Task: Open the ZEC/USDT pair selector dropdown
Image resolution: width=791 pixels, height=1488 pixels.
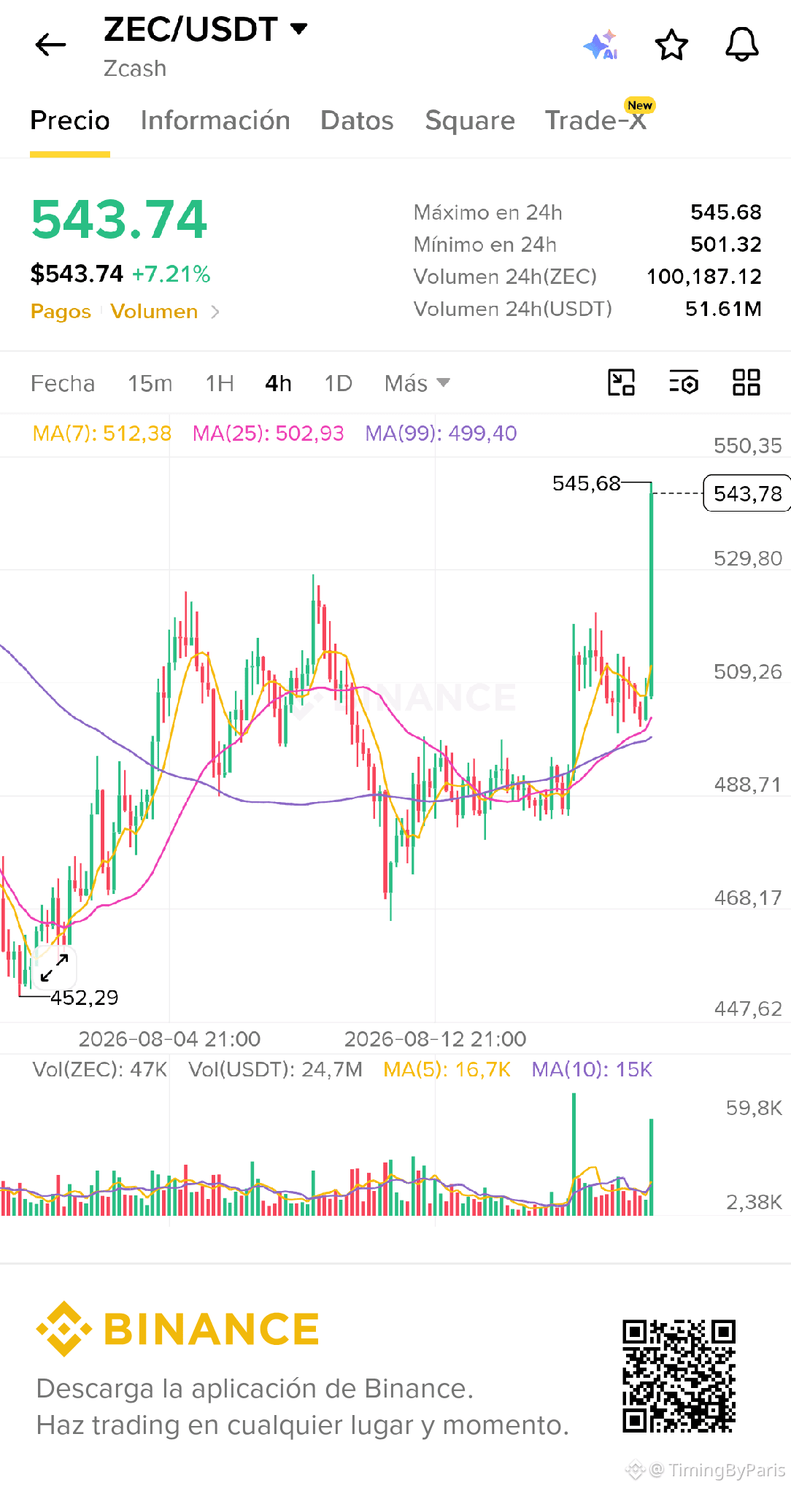Action: tap(206, 29)
